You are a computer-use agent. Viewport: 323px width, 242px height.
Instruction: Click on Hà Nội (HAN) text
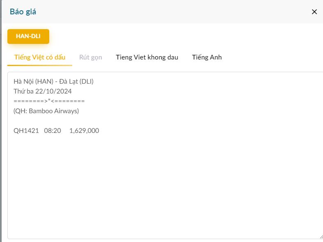point(34,81)
